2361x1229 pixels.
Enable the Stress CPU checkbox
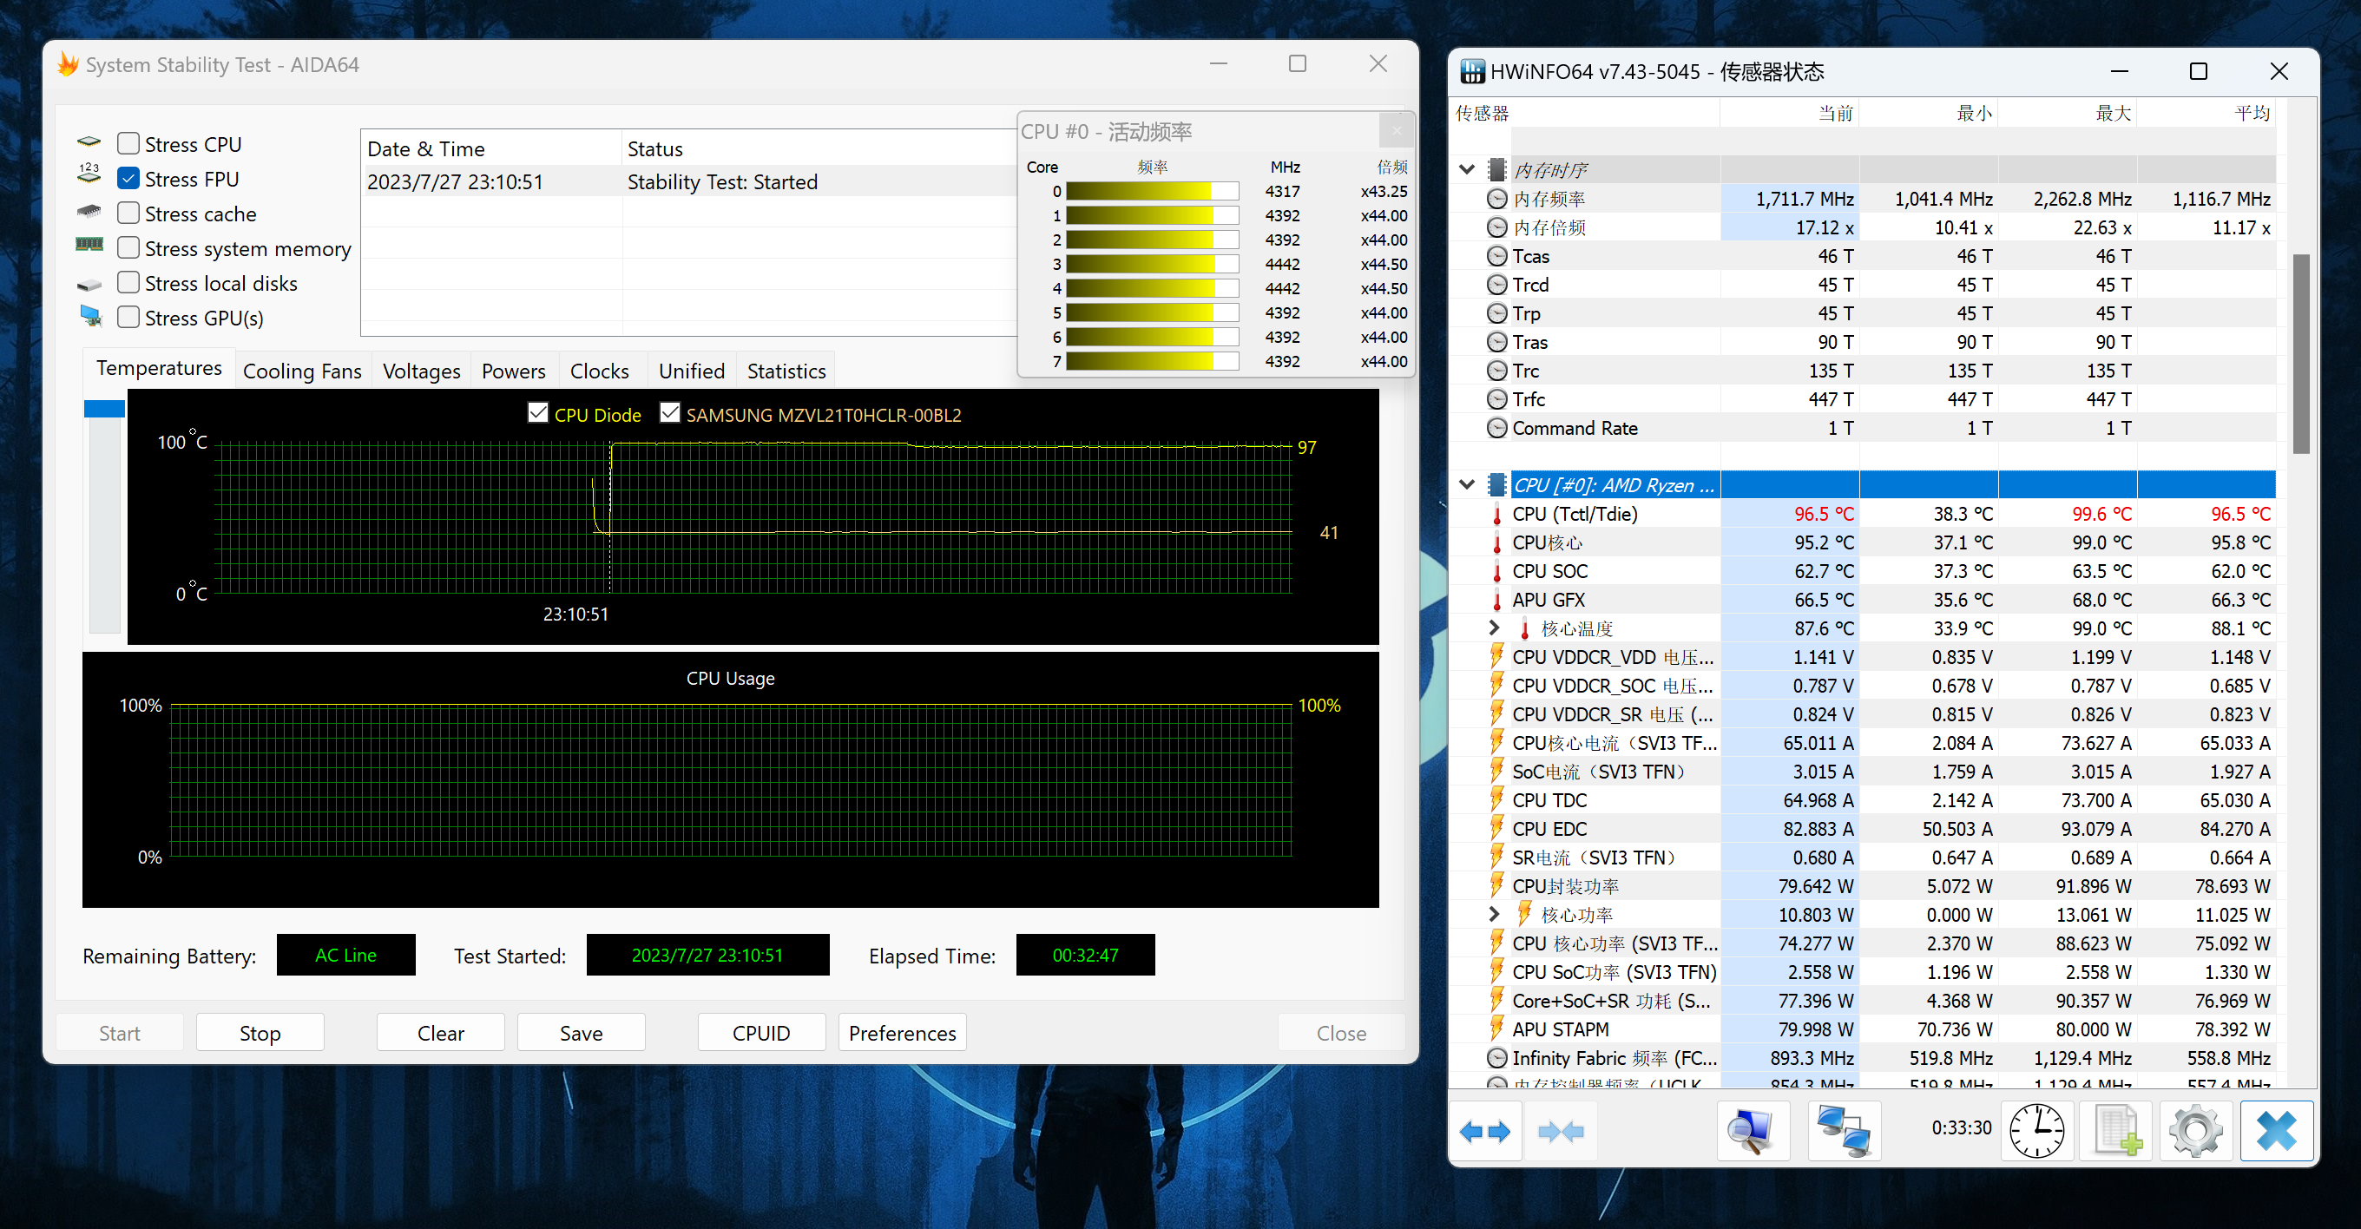coord(129,144)
